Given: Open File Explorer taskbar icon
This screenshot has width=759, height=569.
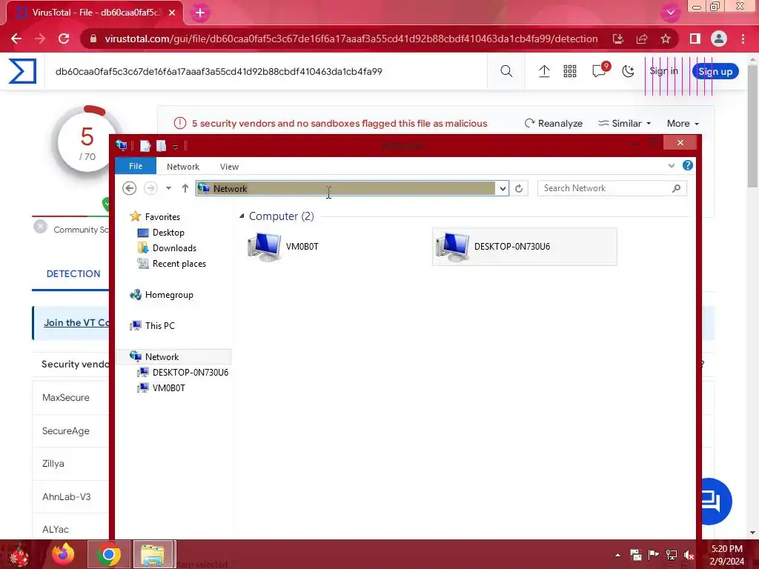Looking at the screenshot, I should pyautogui.click(x=153, y=554).
